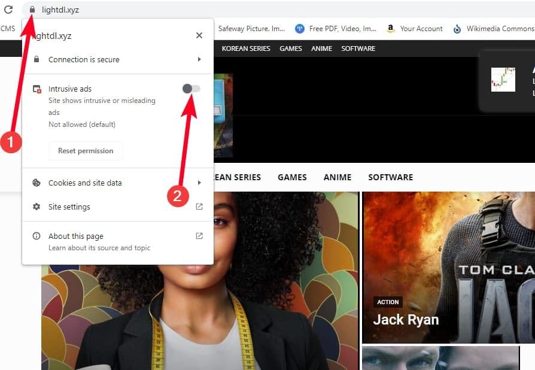Close the site info popup
This screenshot has width=535, height=370.
[x=199, y=35]
